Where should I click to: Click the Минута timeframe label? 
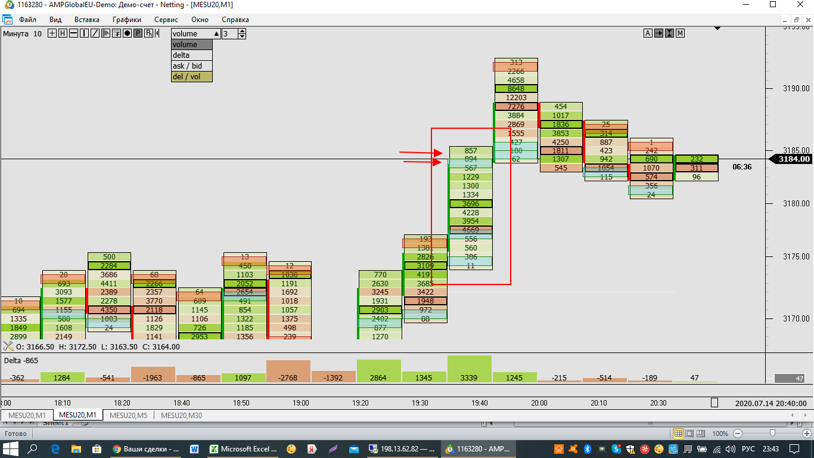[x=16, y=33]
